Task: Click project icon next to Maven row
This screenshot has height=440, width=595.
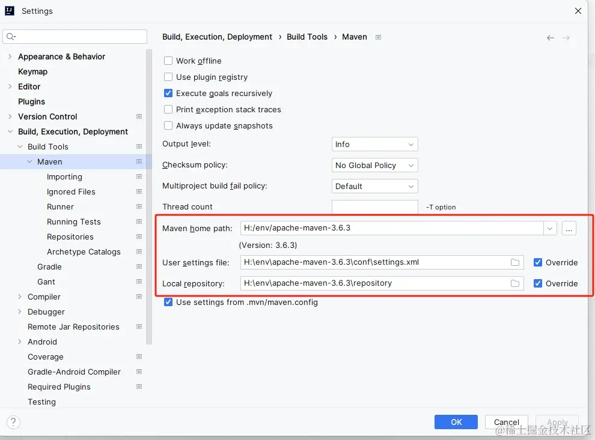Action: coord(139,162)
